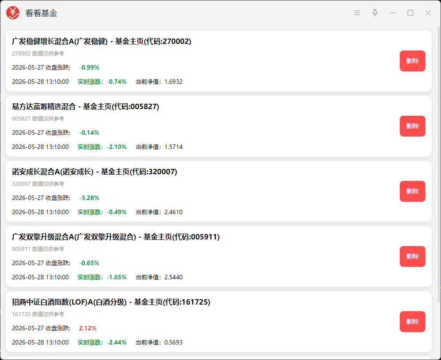Click the 当前净值 1.5714 value
Screen dimensions: 441x360
click(159, 147)
